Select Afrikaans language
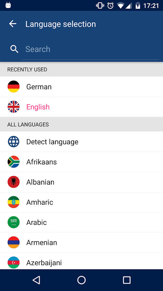Image resolution: width=163 pixels, height=291 pixels. click(81, 162)
